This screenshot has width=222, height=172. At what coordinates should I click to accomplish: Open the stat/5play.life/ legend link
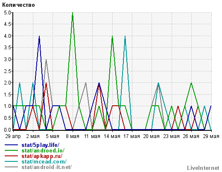click(x=41, y=145)
